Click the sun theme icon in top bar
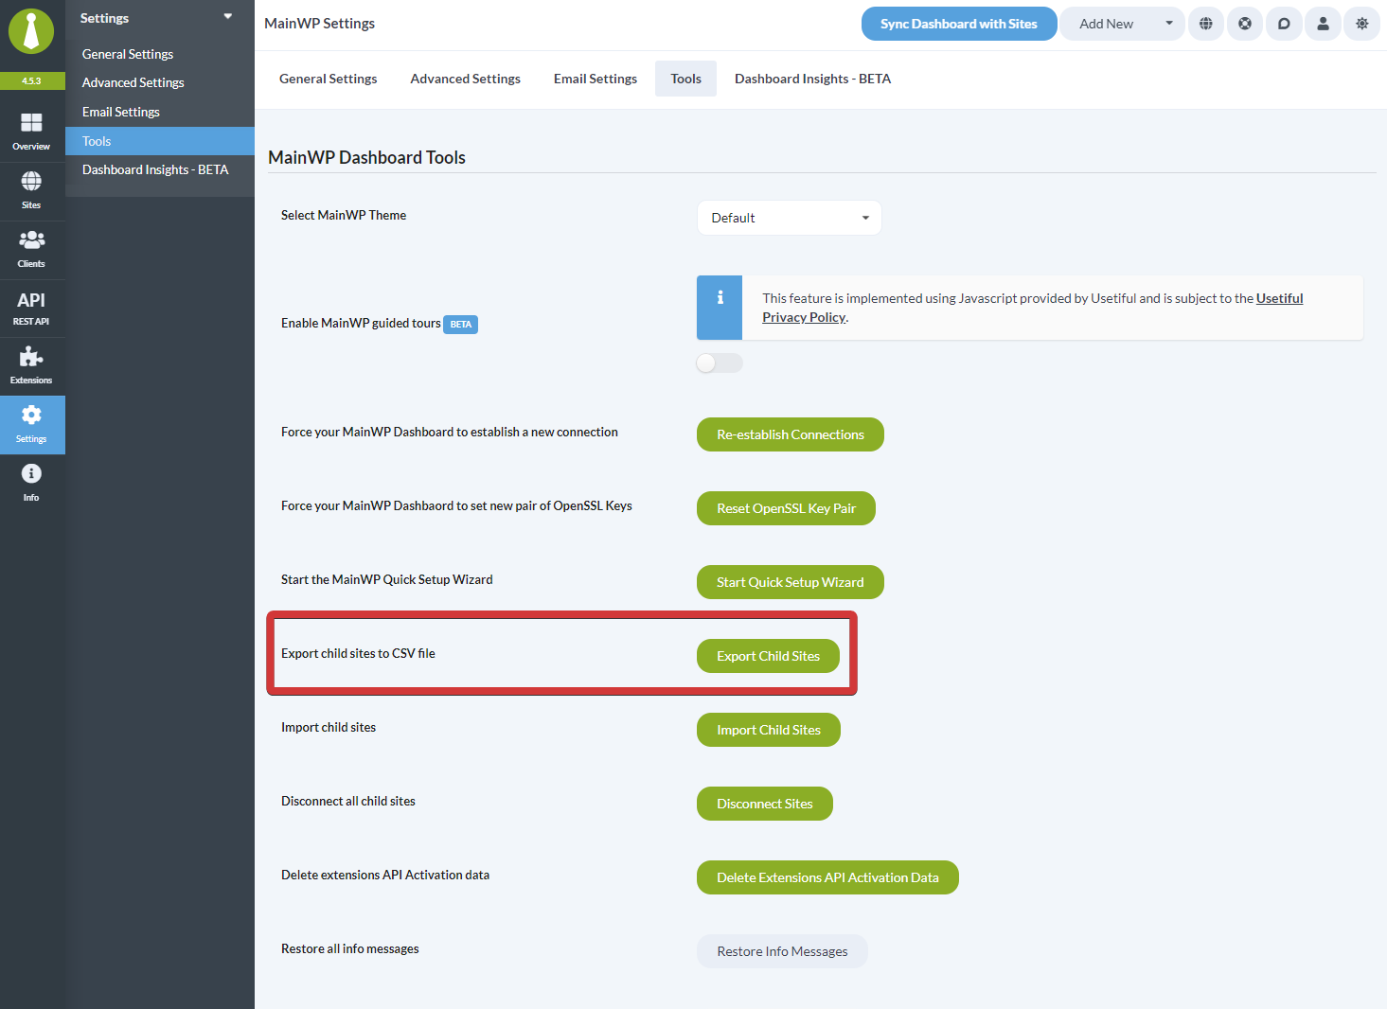Image resolution: width=1387 pixels, height=1009 pixels. (1361, 24)
